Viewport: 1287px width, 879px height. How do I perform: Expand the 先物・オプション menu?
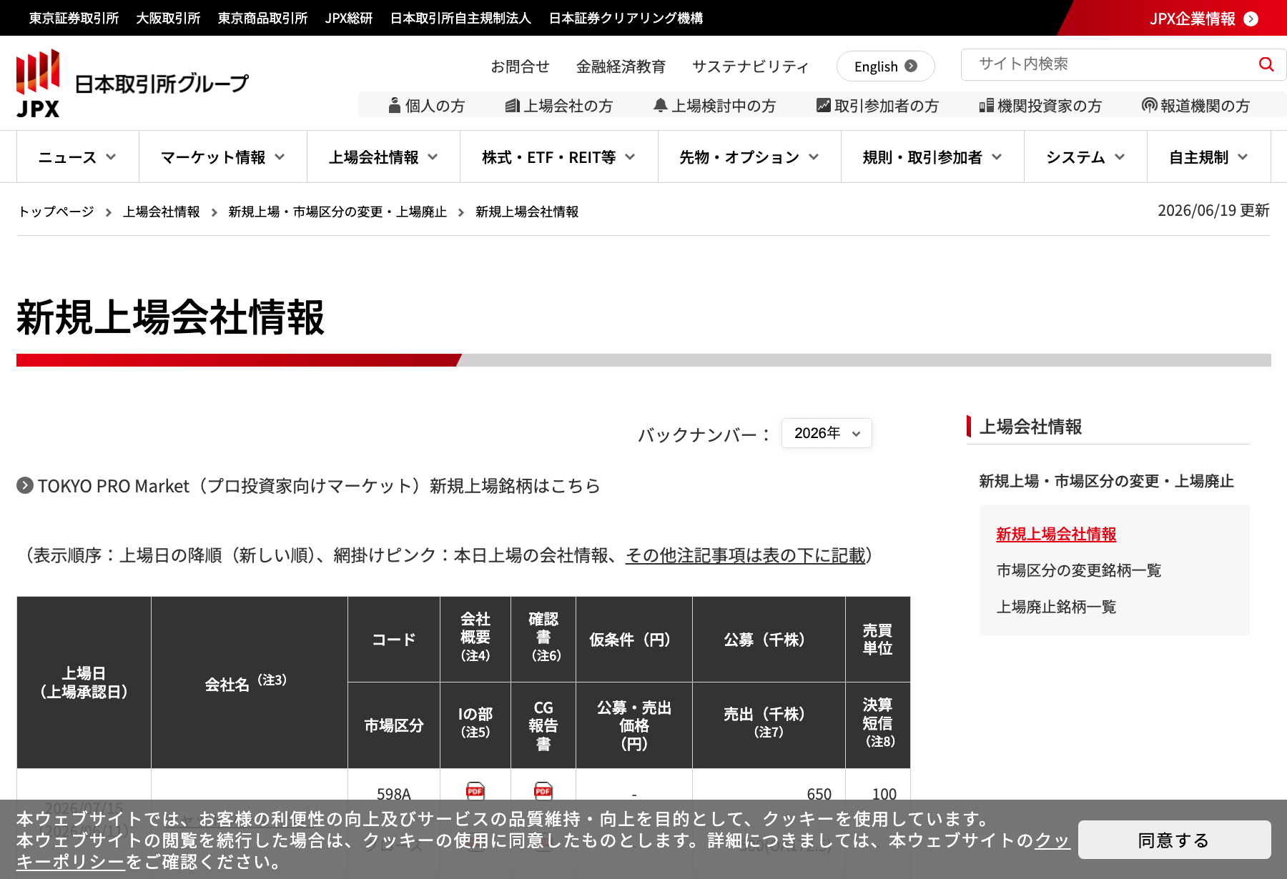(x=749, y=157)
